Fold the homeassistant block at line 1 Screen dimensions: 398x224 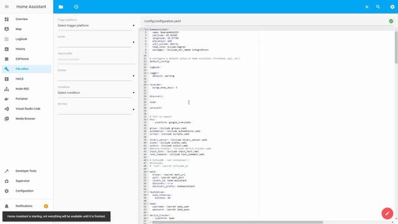click(148, 29)
